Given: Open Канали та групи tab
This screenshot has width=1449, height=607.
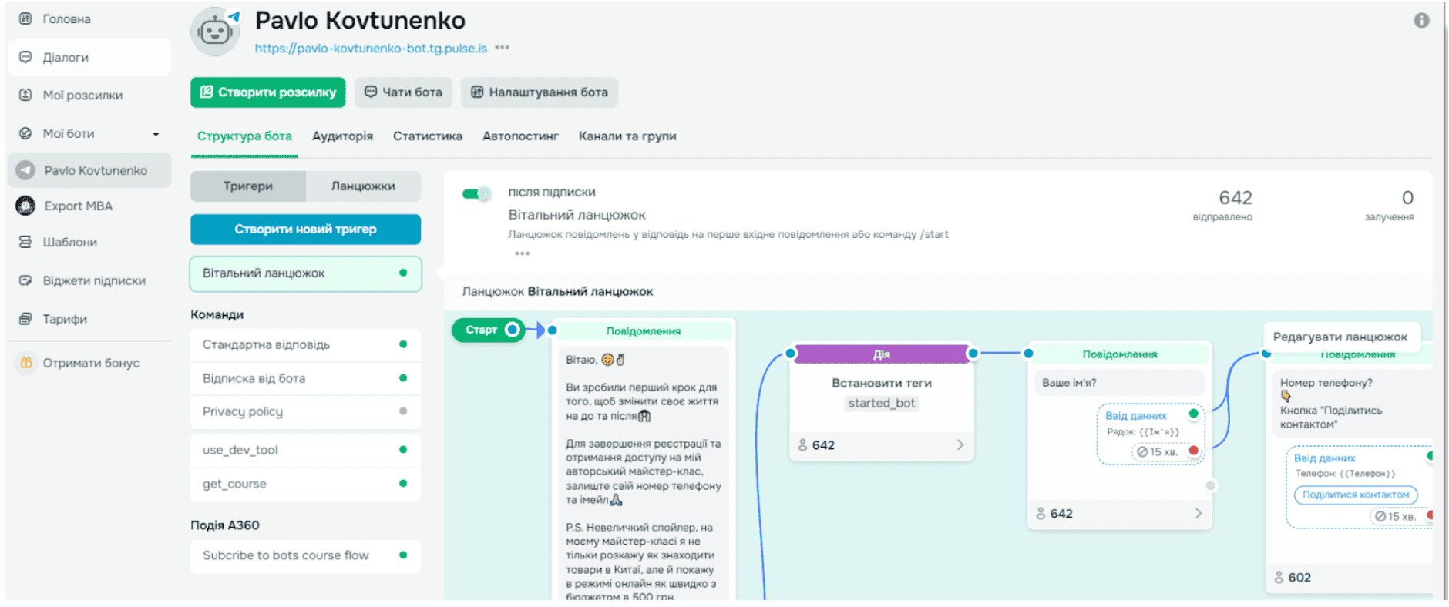Looking at the screenshot, I should (x=627, y=136).
